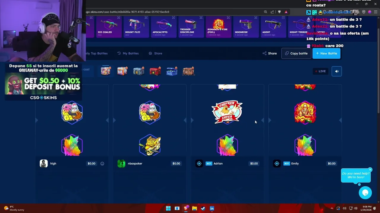This screenshot has height=213, width=380.
Task: Open the My Battles tab
Action: 128,53
